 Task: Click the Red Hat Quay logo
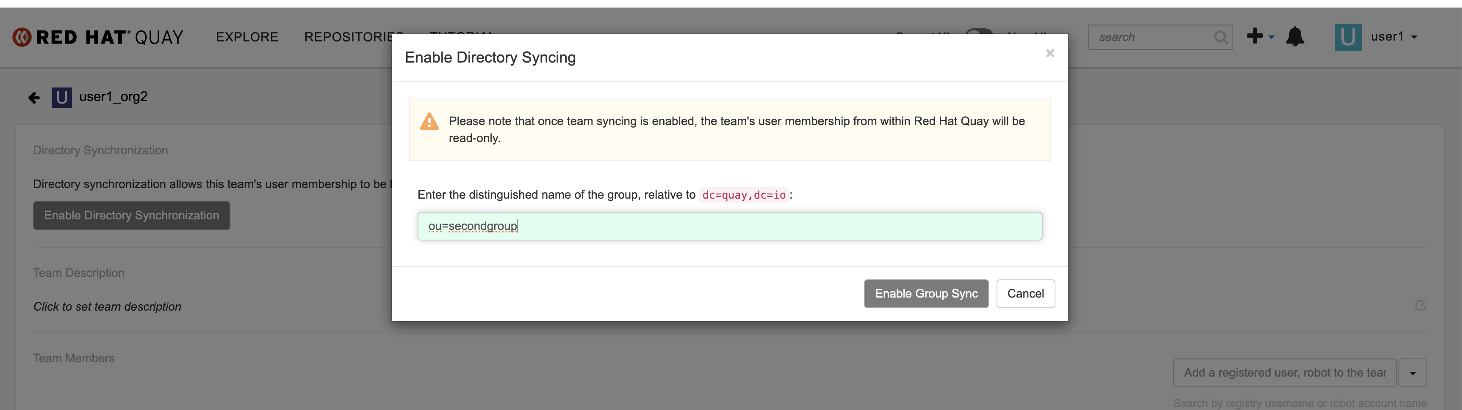coord(97,37)
